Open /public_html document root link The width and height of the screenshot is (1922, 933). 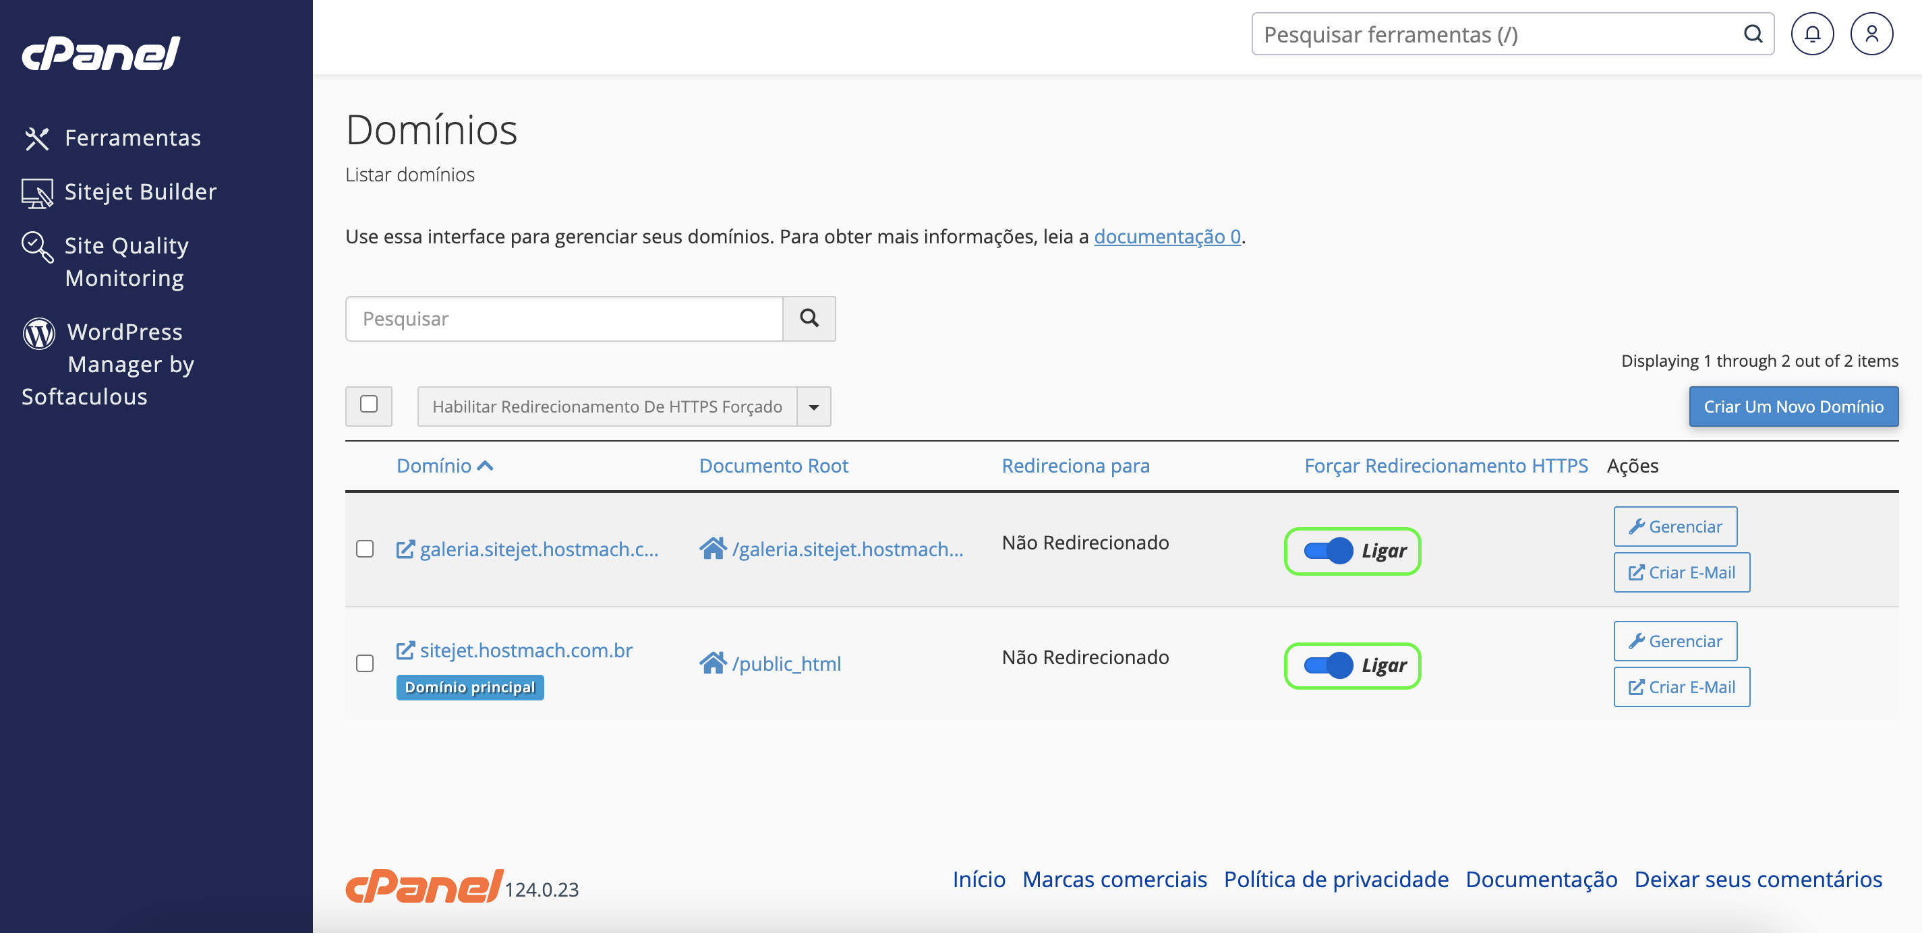coord(786,664)
